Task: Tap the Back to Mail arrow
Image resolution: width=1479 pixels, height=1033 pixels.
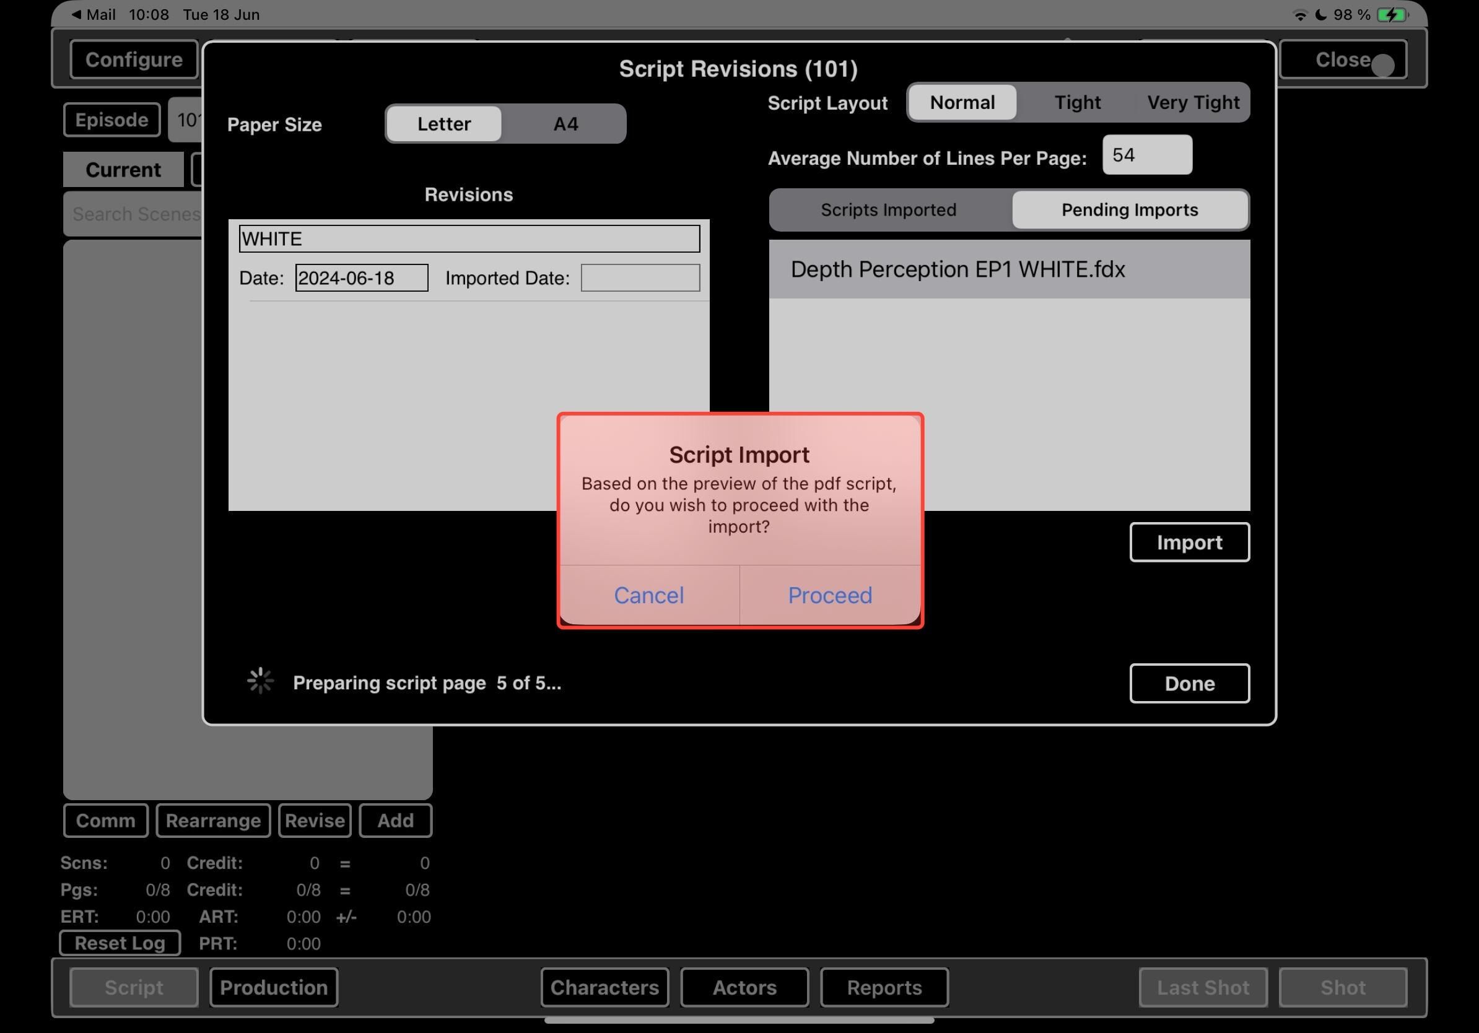Action: 77,14
